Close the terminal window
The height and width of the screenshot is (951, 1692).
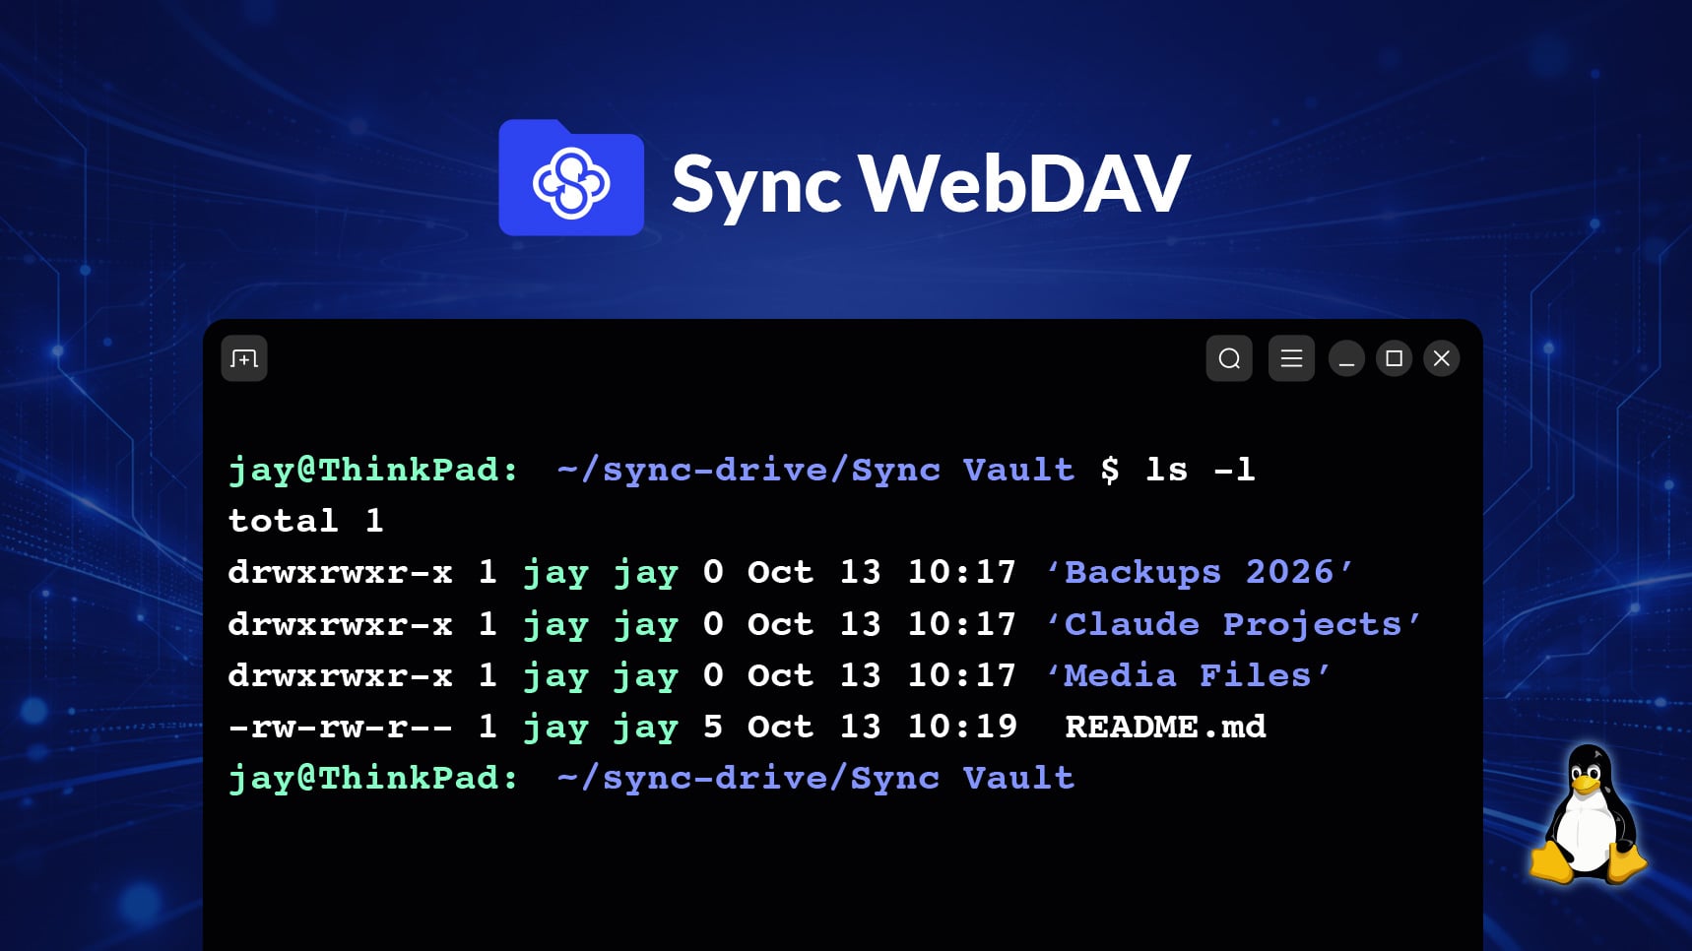[x=1442, y=358]
